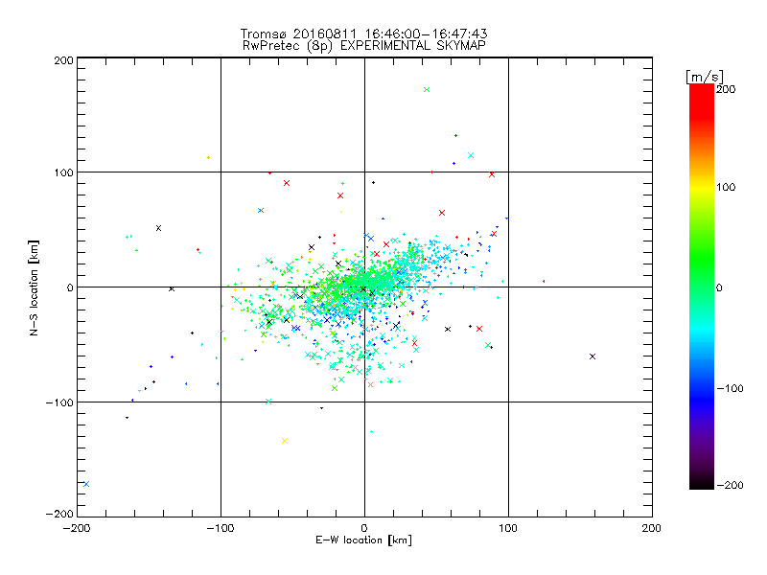
Task: Click the 'N-S location [km]' axis label
Action: pyautogui.click(x=34, y=287)
